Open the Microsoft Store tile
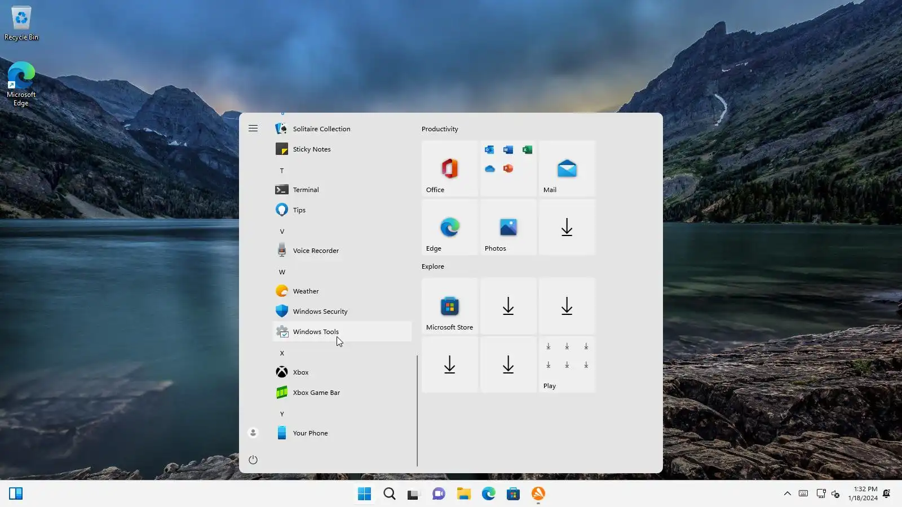This screenshot has height=507, width=902. click(450, 306)
